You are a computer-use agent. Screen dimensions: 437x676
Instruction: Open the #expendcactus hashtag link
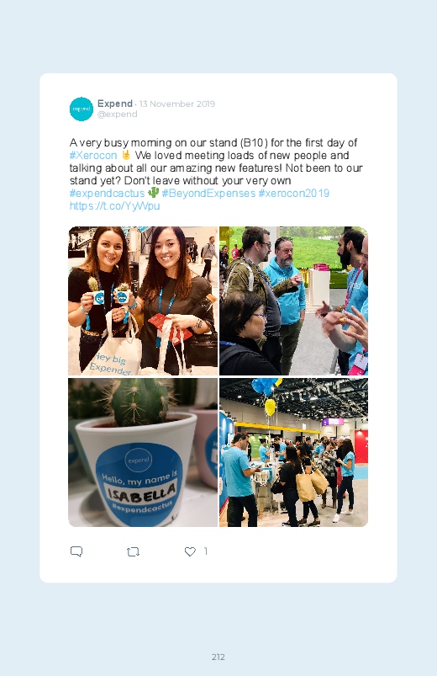point(108,193)
